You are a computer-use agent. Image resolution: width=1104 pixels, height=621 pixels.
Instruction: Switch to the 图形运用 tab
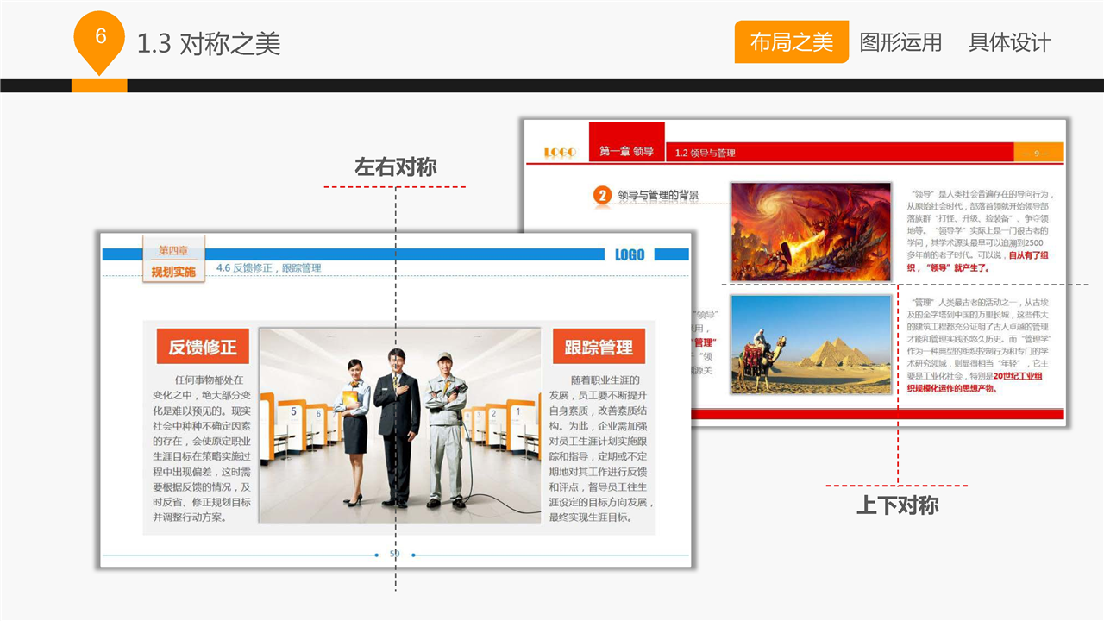900,42
